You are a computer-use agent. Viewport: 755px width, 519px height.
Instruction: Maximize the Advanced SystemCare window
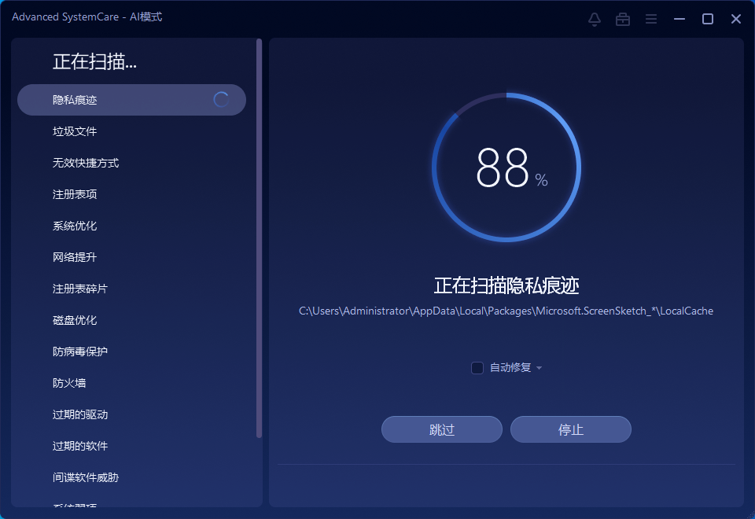[708, 19]
